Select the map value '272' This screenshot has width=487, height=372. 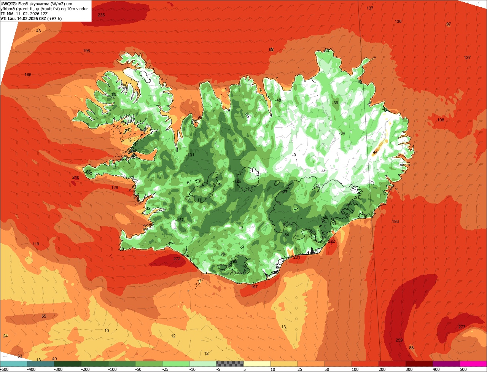pos(177,259)
